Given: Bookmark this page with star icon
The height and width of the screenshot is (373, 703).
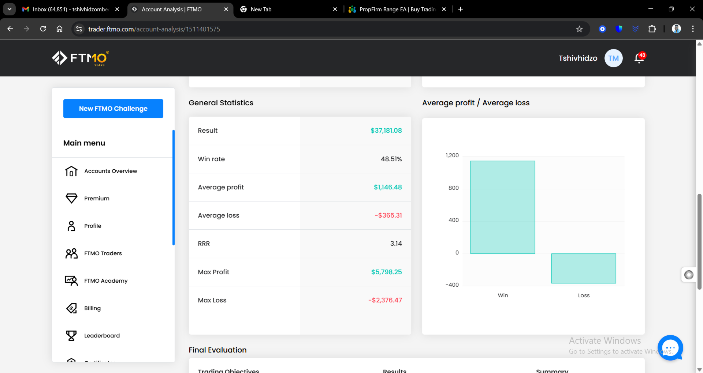Looking at the screenshot, I should click(579, 29).
